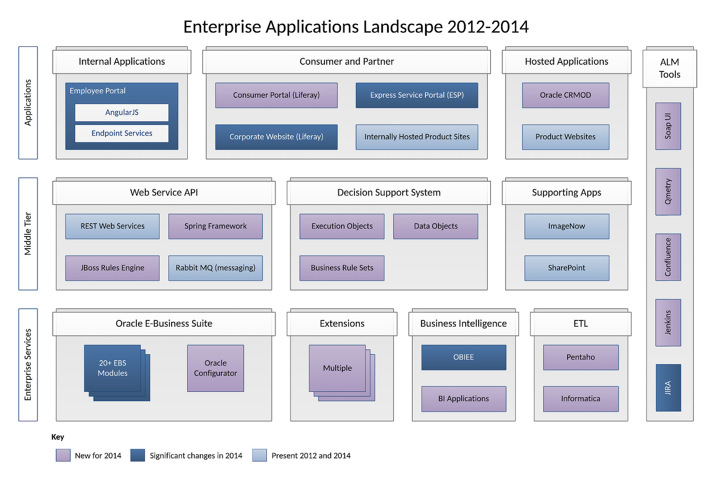The image size is (716, 482).
Task: Click the Internal Applications header
Action: coord(122,62)
